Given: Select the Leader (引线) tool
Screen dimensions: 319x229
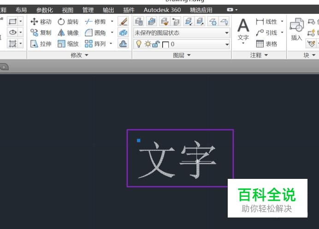Looking at the screenshot, I should (266, 33).
